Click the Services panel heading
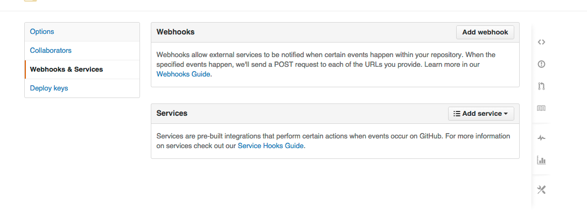 pyautogui.click(x=172, y=114)
